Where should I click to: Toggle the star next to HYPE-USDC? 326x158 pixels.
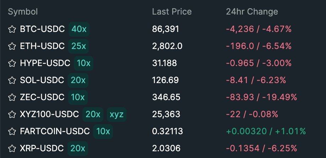pyautogui.click(x=12, y=63)
